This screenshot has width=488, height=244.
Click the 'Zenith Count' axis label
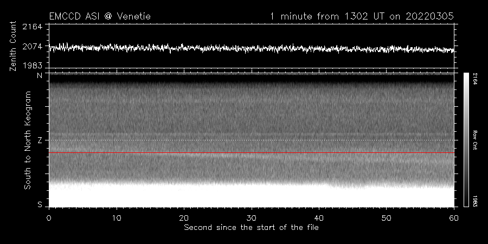(x=13, y=46)
